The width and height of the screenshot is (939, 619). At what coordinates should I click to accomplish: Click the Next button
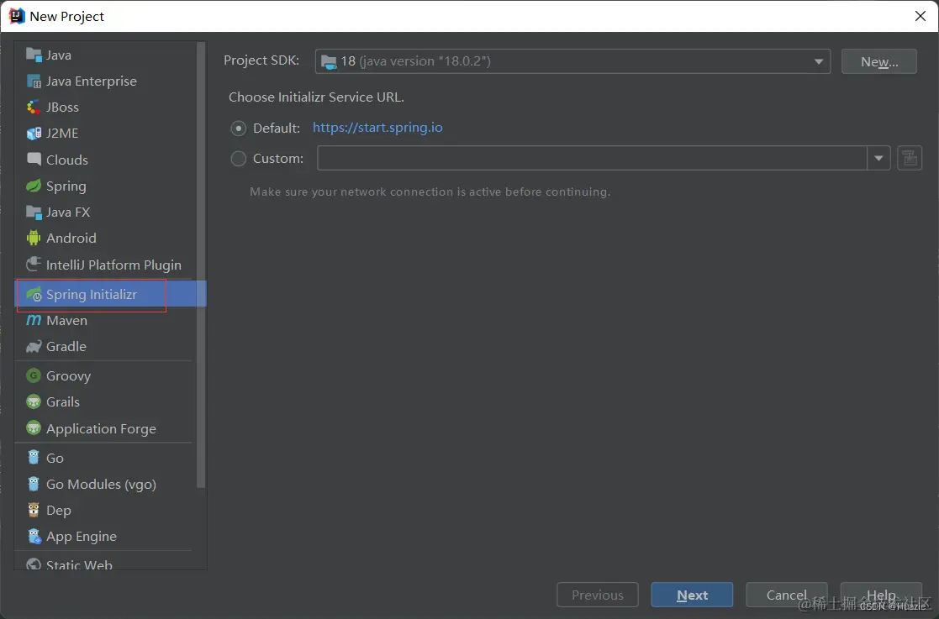(x=692, y=595)
